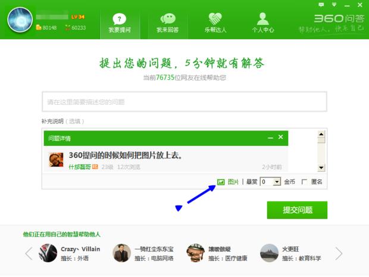Viewport: 369px width, 277px height.
Task: Click the 12次浏览 view count text
Action: tap(129, 167)
